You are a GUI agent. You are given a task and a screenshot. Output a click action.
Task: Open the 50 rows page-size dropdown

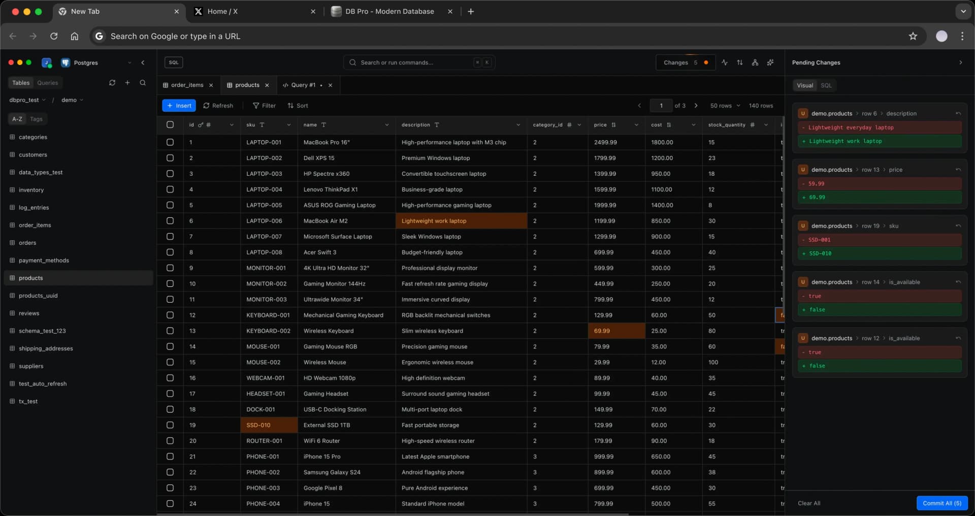click(x=725, y=106)
